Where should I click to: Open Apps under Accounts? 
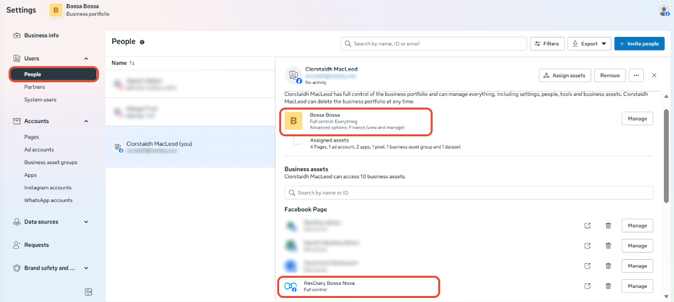(30, 175)
